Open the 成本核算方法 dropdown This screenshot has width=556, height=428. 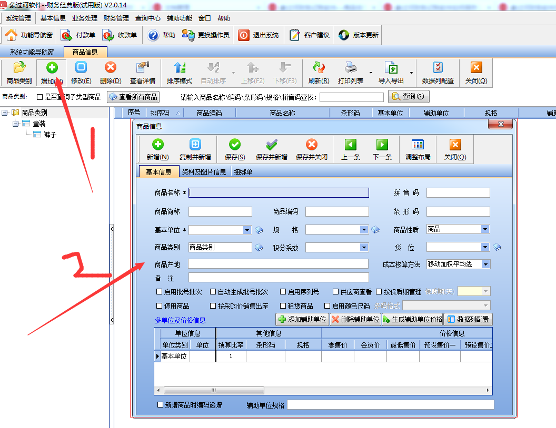(x=486, y=264)
